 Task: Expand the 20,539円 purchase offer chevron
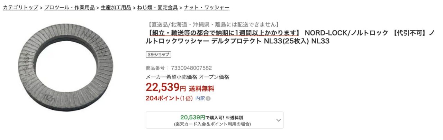279,120
